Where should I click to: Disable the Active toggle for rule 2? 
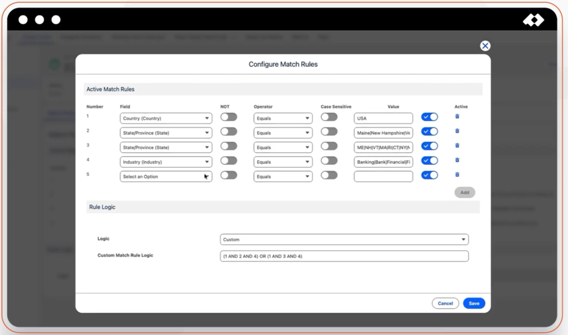pos(429,132)
